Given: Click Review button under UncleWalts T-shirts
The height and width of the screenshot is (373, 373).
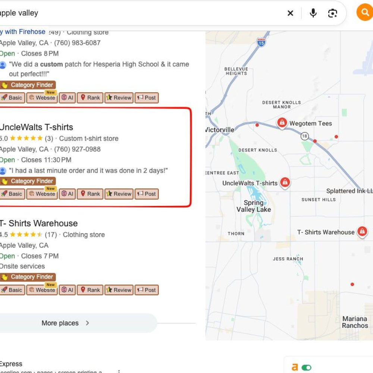Looking at the screenshot, I should tap(119, 194).
